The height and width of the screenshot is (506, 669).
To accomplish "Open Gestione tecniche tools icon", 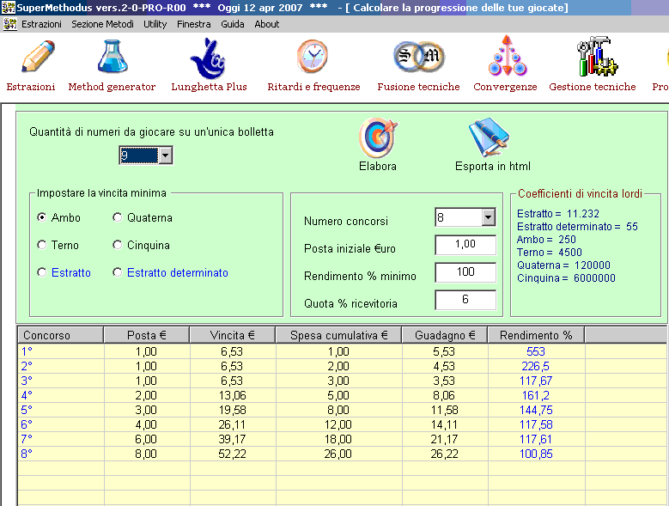I will click(597, 56).
